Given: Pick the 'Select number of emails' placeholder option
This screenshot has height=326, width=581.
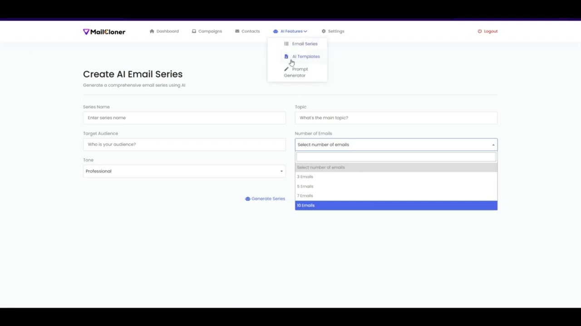Looking at the screenshot, I should (x=396, y=167).
